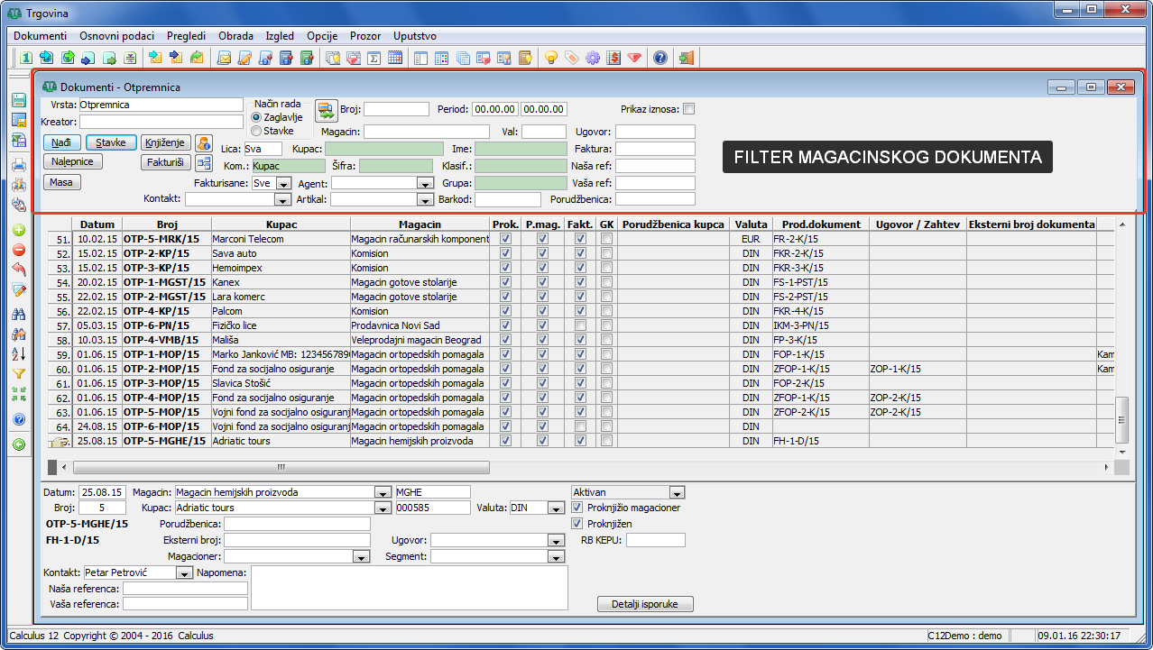Screen dimensions: 1153x650
Task: Open the Osnovni podaci menu
Action: pos(116,36)
